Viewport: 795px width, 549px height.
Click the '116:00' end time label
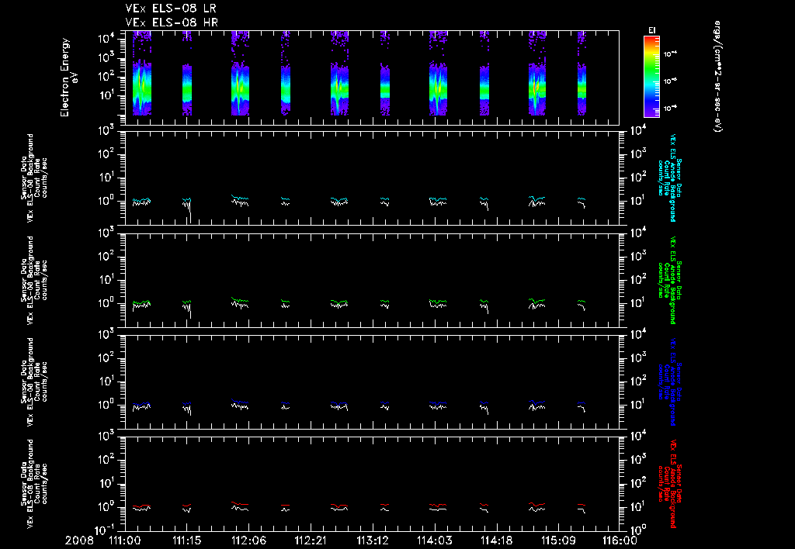pyautogui.click(x=620, y=541)
